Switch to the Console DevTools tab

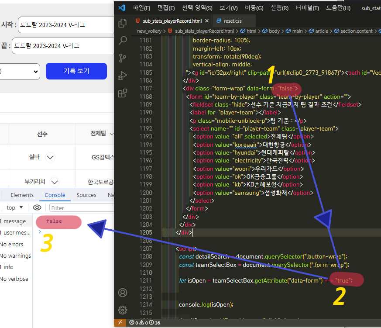(55, 195)
